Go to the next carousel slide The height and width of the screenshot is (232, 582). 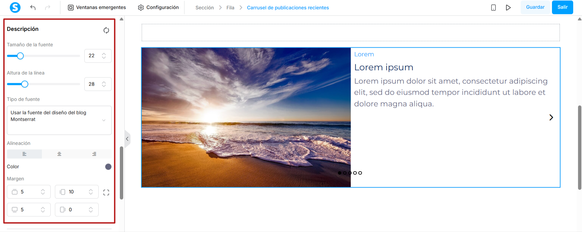pos(551,117)
